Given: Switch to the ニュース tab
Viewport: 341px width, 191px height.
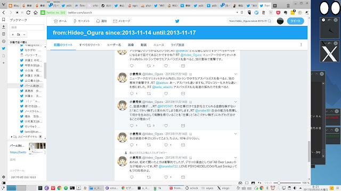Looking at the screenshot, I should [159, 45].
